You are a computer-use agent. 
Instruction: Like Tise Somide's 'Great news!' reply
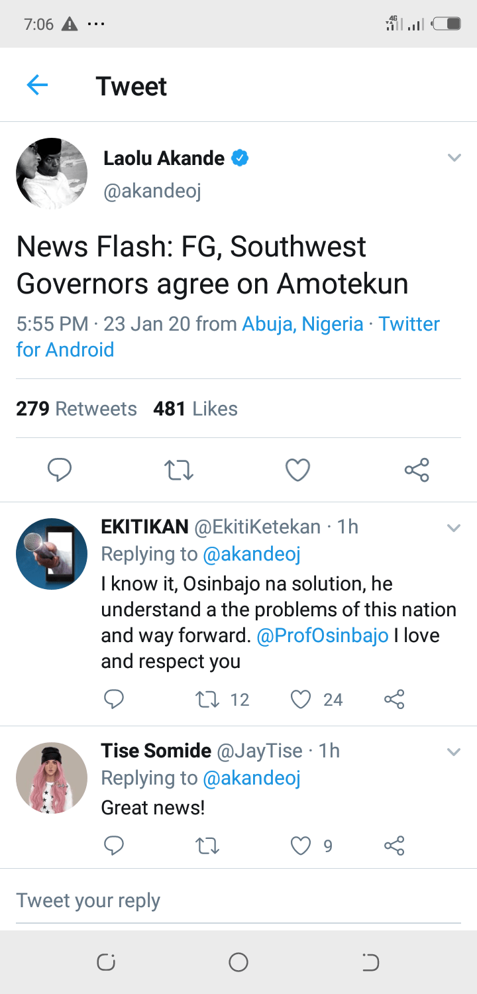[301, 846]
